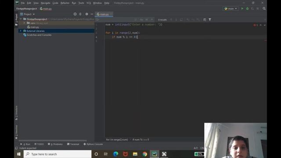Open the Problems tool window
Screen dimensions: 281x158
click(55, 144)
